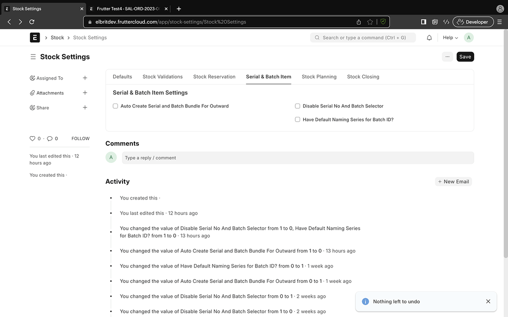Open the user avatar menu on the right
Screen dimensions: 508x317
pos(468,37)
